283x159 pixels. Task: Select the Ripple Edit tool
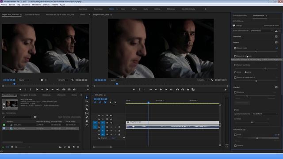pyautogui.click(x=87, y=105)
